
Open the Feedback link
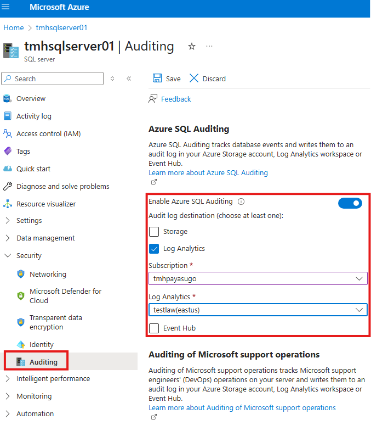pyautogui.click(x=176, y=99)
